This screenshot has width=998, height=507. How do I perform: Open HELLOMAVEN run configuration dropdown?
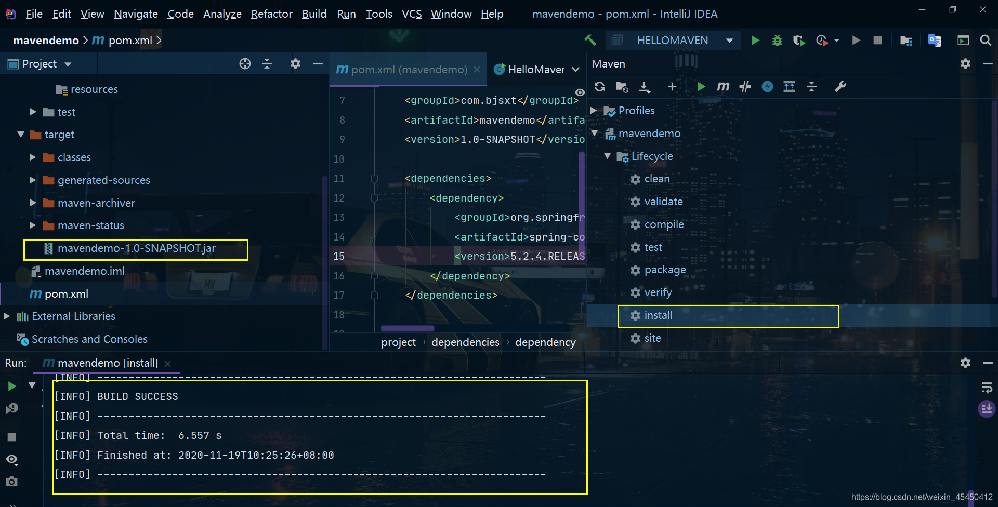pyautogui.click(x=729, y=41)
